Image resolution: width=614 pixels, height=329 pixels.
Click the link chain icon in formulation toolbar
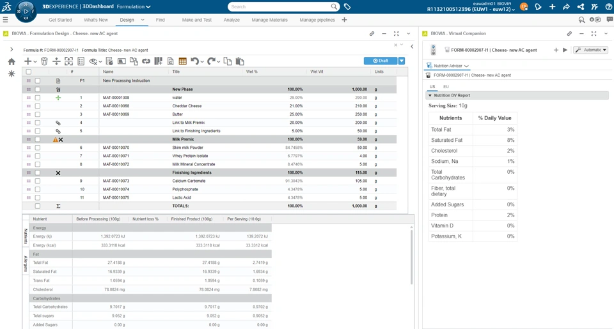point(146,61)
